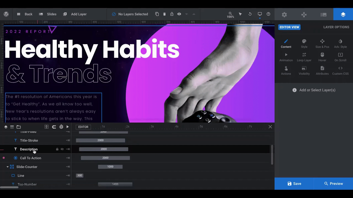
Task: Close the timeline panel
Action: [x=270, y=127]
